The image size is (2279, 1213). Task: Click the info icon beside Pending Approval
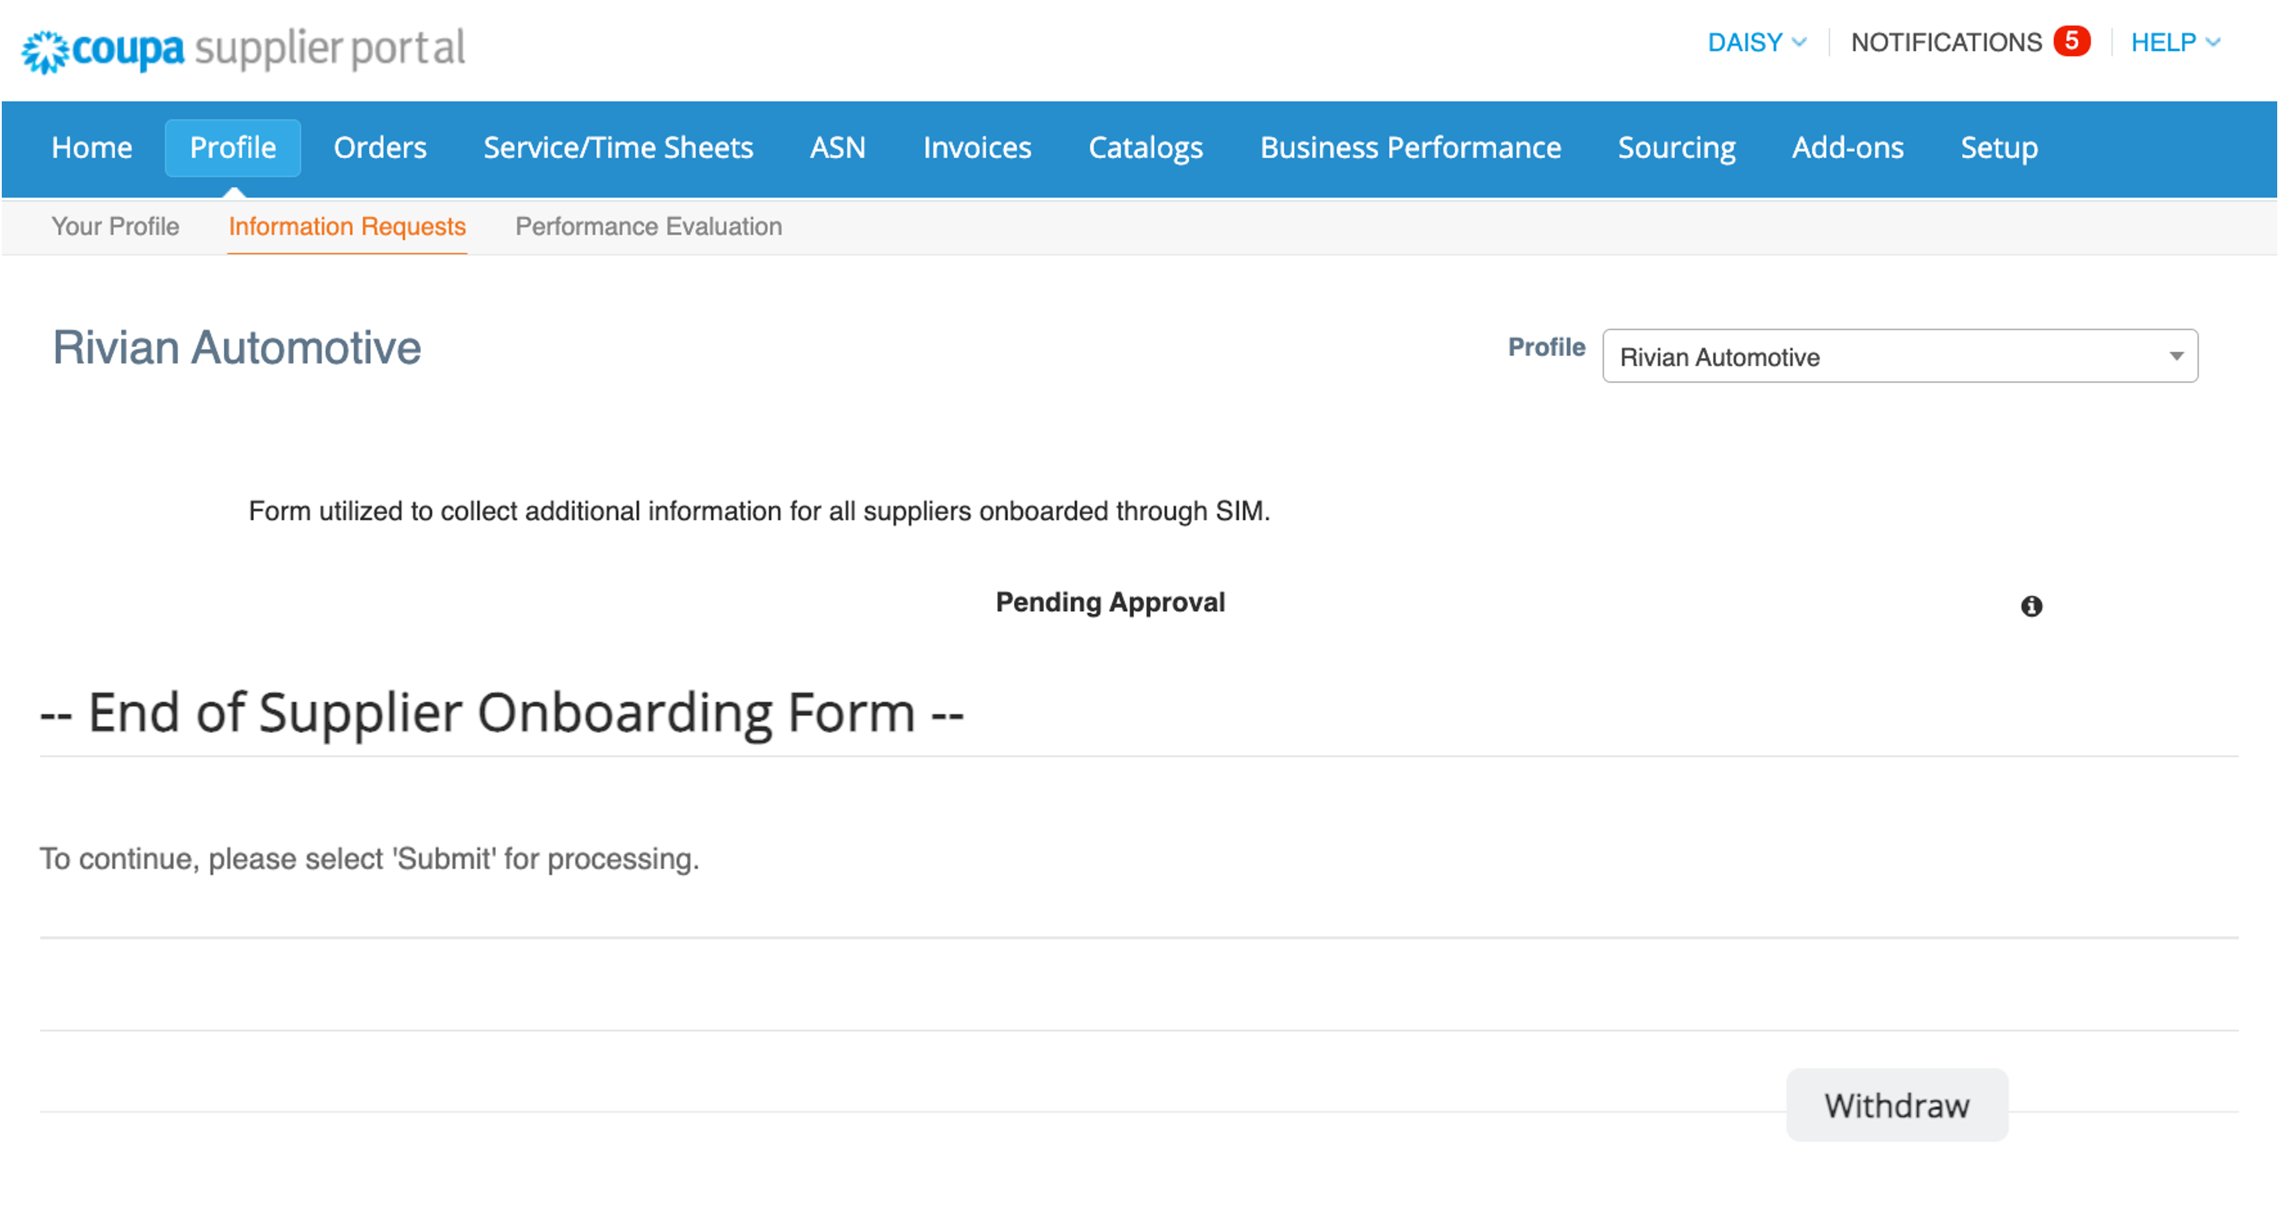coord(2032,606)
